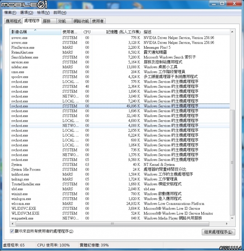Image resolution: width=244 pixels, height=251 pixels.
Task: Select the PlusService.exe process
Action: tap(120, 48)
